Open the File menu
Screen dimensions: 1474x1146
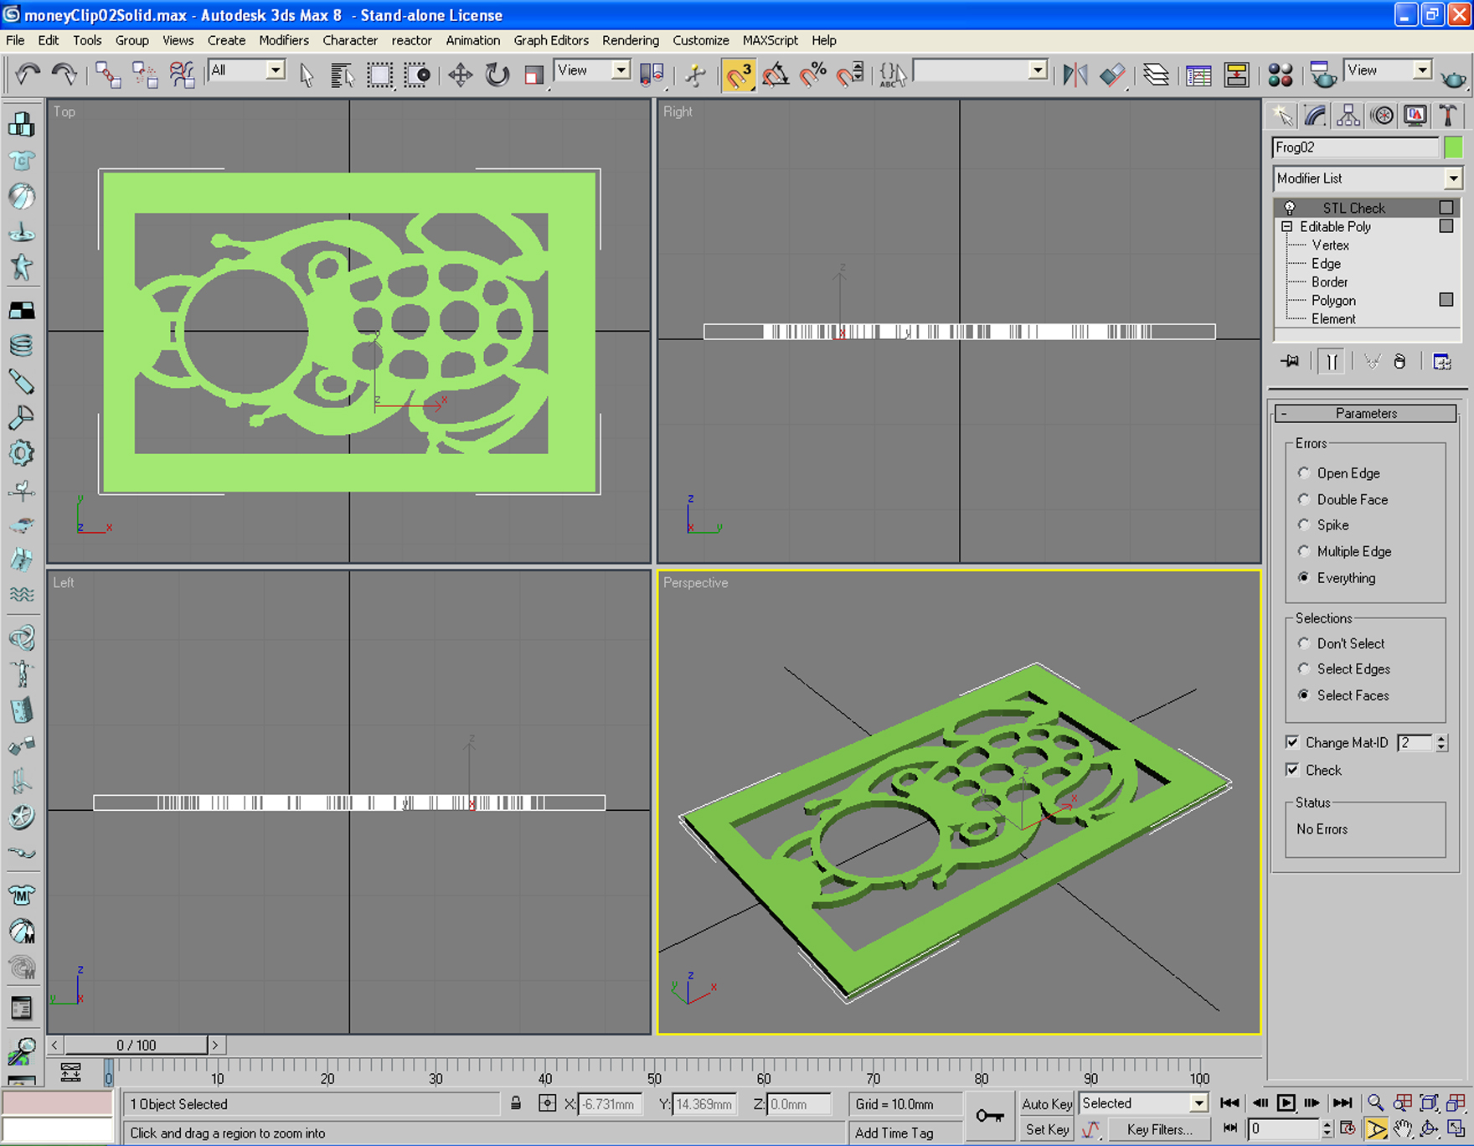point(15,40)
